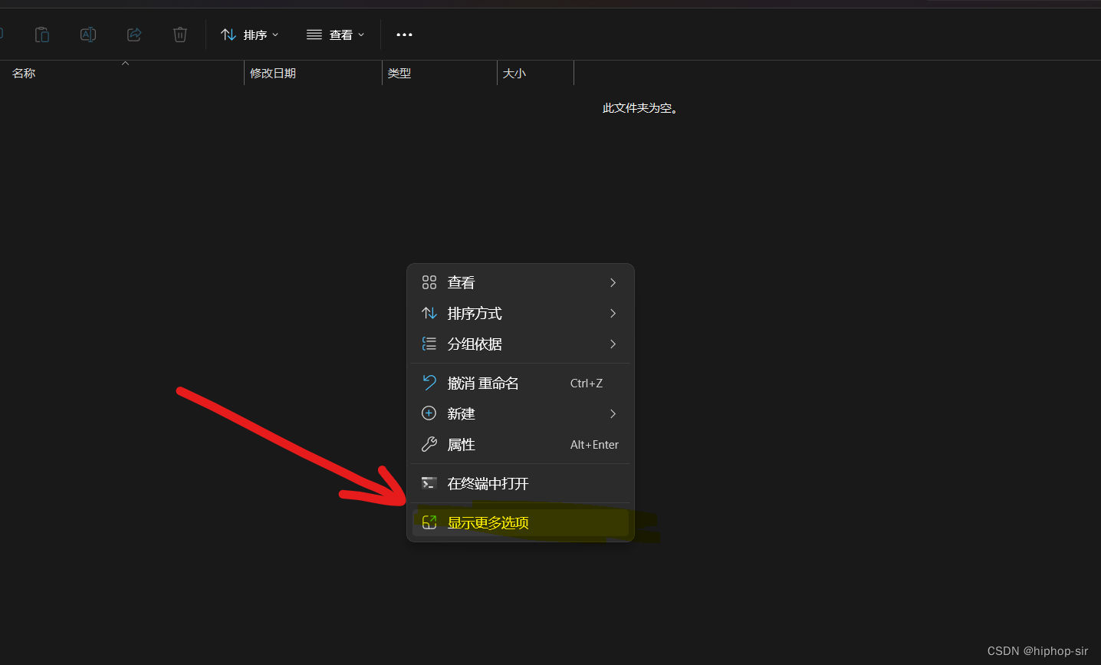Open 分组依据 submenu in the context menu
Image resolution: width=1101 pixels, height=665 pixels.
[x=521, y=344]
